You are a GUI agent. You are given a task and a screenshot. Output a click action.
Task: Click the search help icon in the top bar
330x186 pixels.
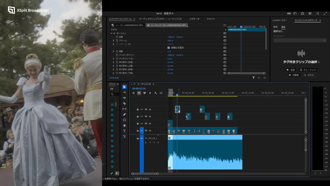pos(318,13)
